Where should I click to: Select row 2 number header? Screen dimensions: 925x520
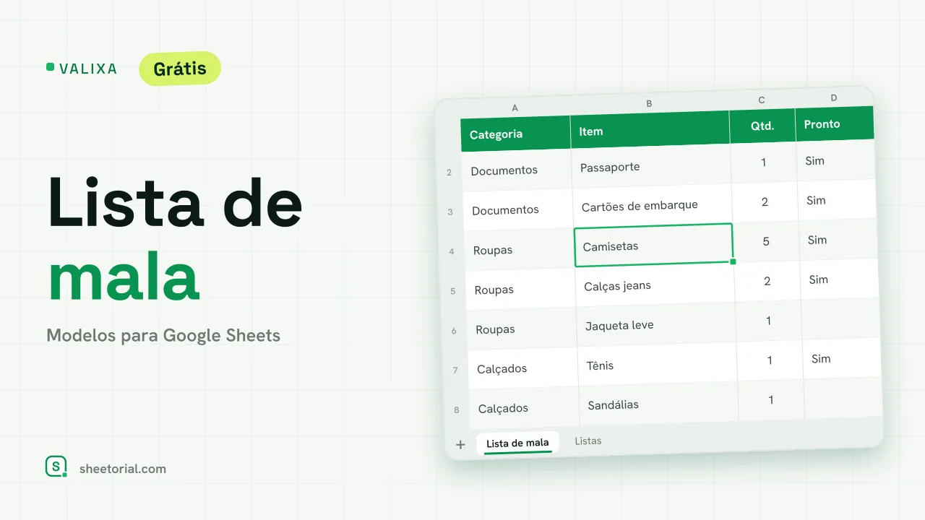(449, 173)
